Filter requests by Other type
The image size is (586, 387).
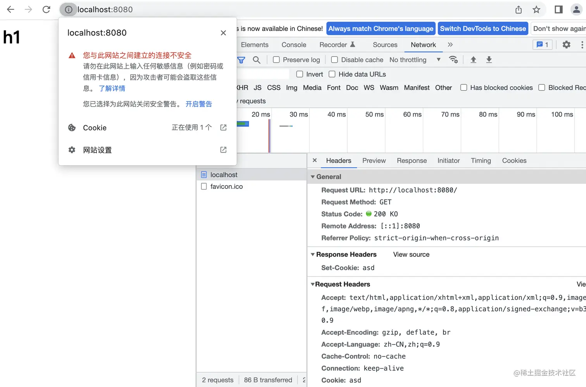click(x=443, y=88)
